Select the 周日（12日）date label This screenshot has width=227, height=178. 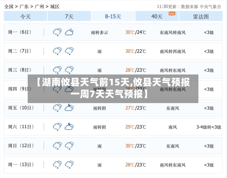point(21,146)
